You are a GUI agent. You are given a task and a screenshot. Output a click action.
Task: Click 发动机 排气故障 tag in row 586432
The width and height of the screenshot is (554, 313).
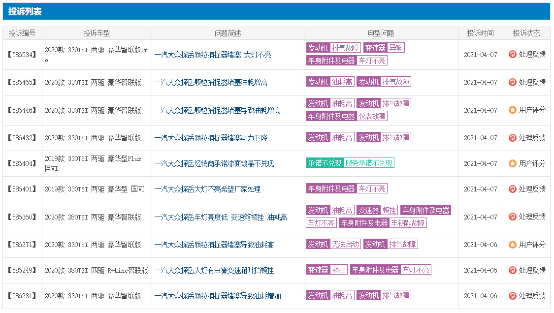(384, 137)
